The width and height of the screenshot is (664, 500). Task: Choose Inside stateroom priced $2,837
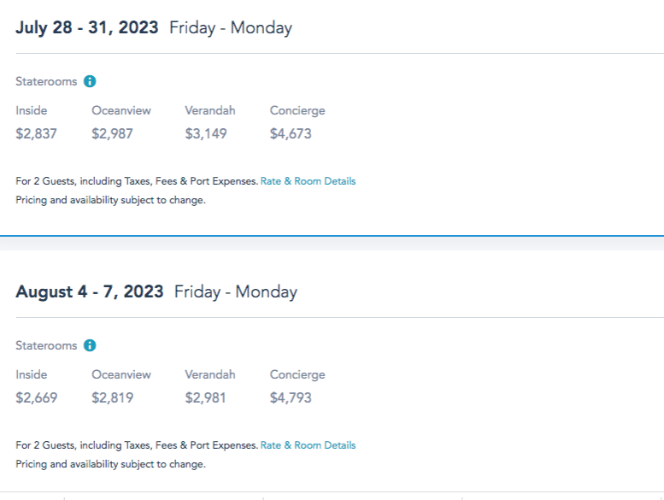click(37, 133)
